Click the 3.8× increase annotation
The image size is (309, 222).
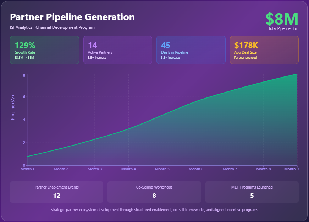170,58
